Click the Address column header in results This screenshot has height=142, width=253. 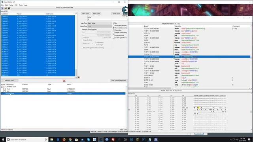point(4,14)
